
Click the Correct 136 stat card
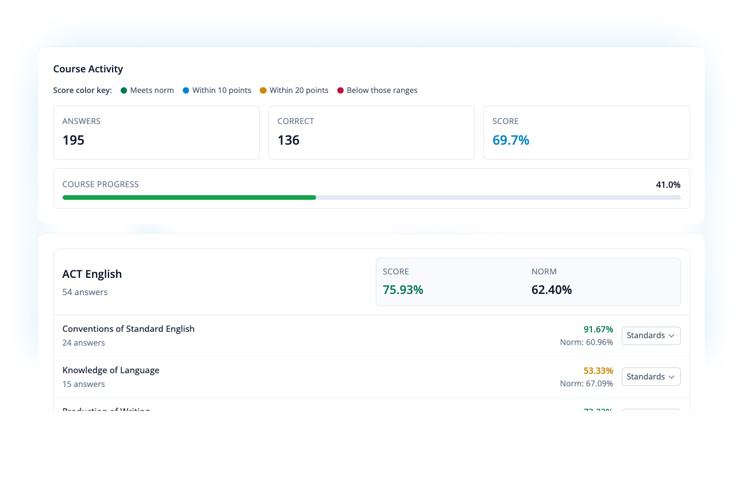tap(371, 133)
